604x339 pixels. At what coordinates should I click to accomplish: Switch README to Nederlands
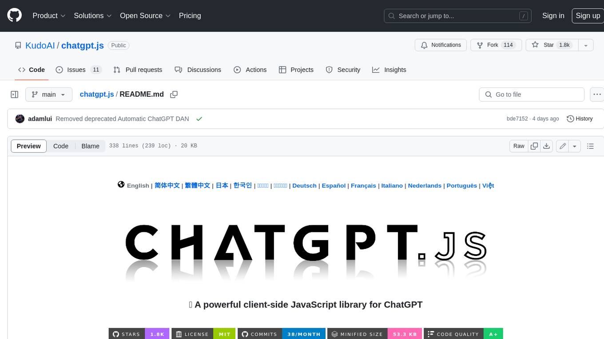(425, 185)
